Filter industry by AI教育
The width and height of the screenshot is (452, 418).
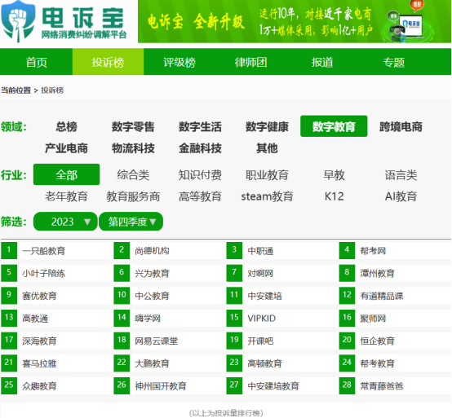click(401, 196)
